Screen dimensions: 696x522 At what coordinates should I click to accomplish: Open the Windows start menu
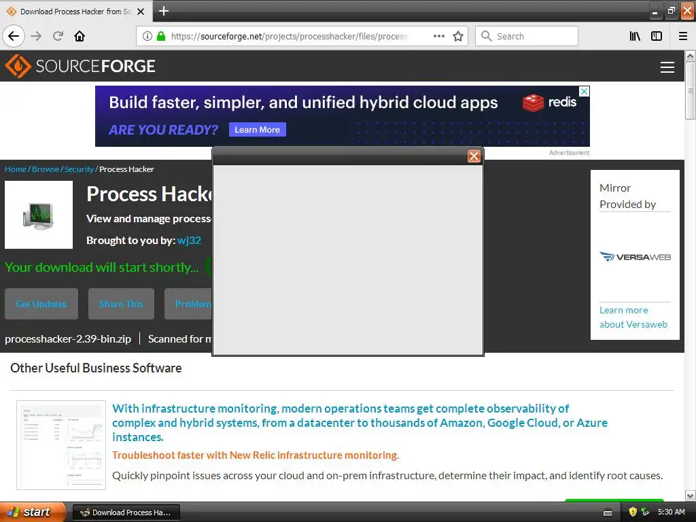pos(33,512)
